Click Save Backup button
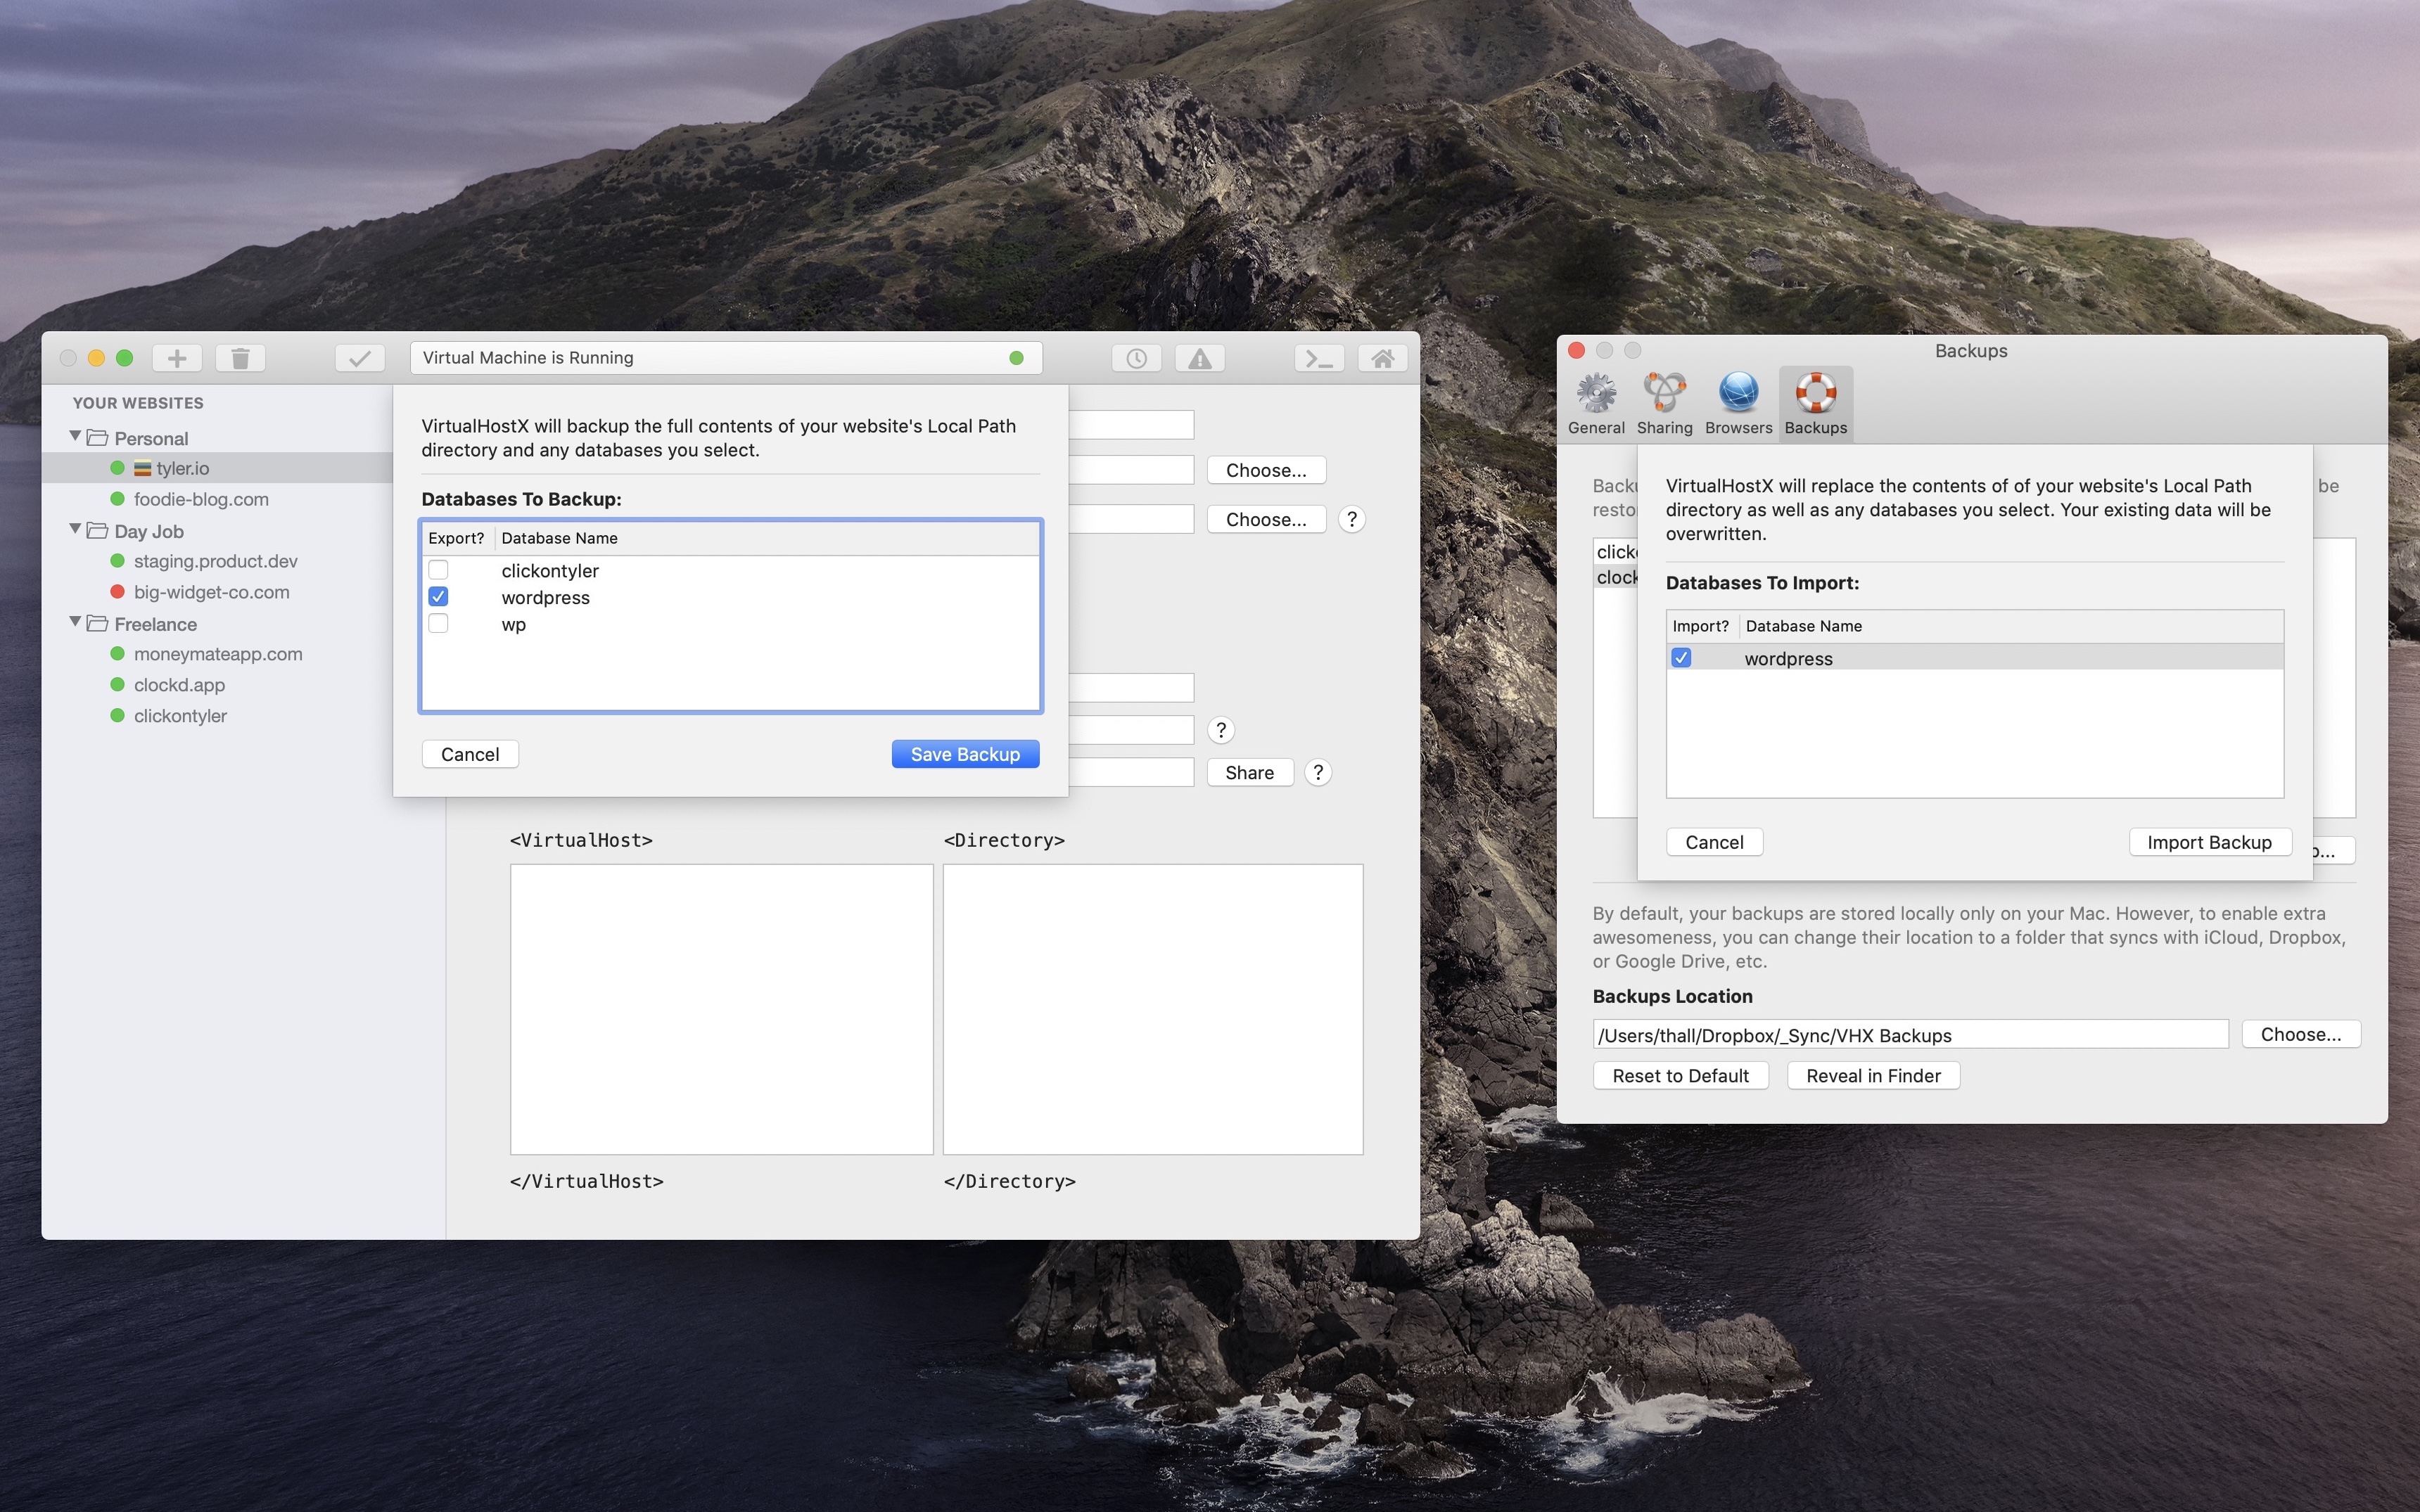Viewport: 2420px width, 1512px height. coord(964,752)
